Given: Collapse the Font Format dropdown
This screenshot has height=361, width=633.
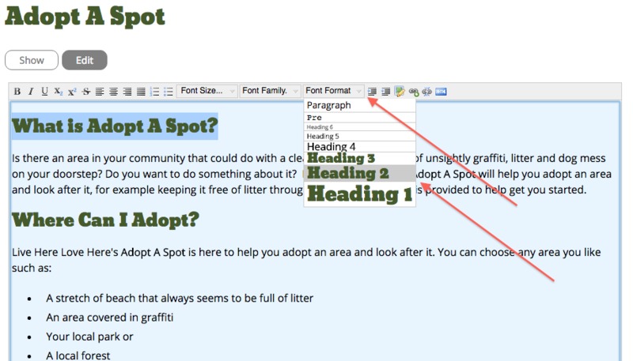Looking at the screenshot, I should point(334,91).
